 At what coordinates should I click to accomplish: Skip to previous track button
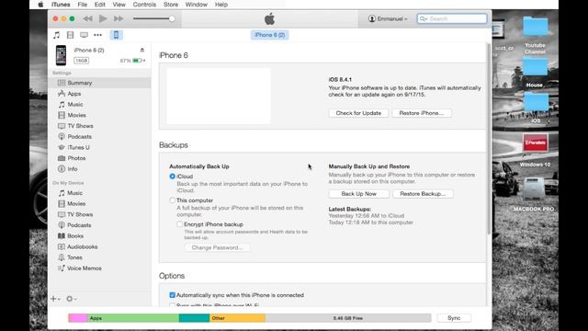click(88, 18)
